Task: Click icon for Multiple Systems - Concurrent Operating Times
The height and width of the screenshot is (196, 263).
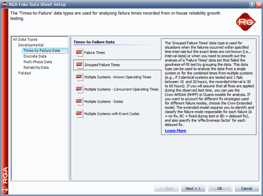Action: [79, 89]
